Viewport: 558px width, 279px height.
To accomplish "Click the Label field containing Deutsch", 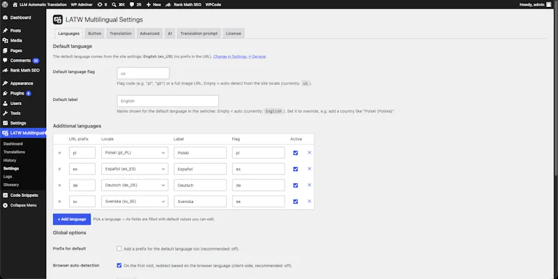I will pos(200,185).
